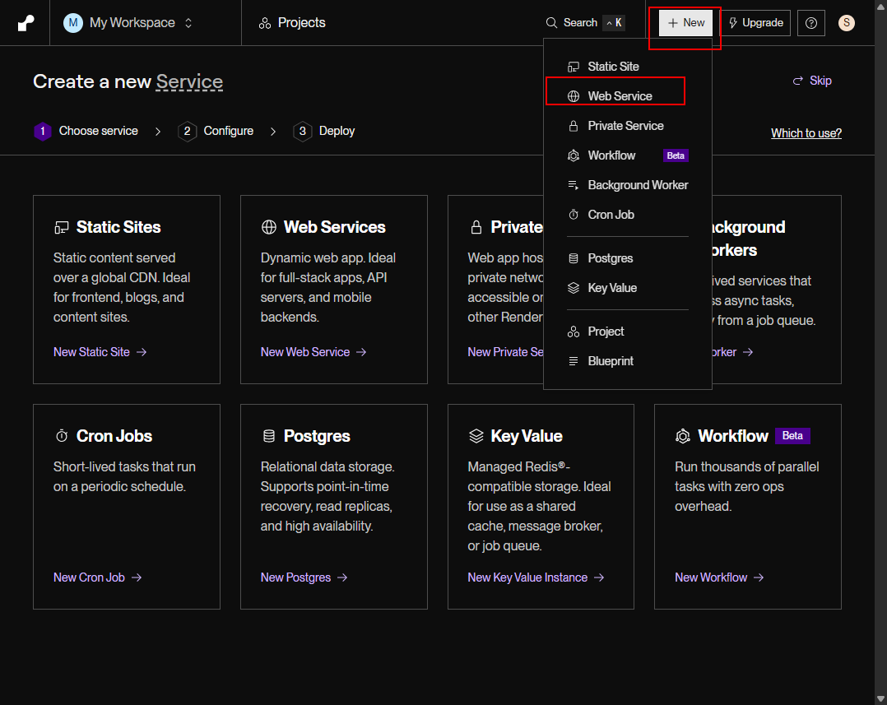The image size is (887, 705).
Task: Choose Web Service from New menu
Action: click(x=627, y=96)
